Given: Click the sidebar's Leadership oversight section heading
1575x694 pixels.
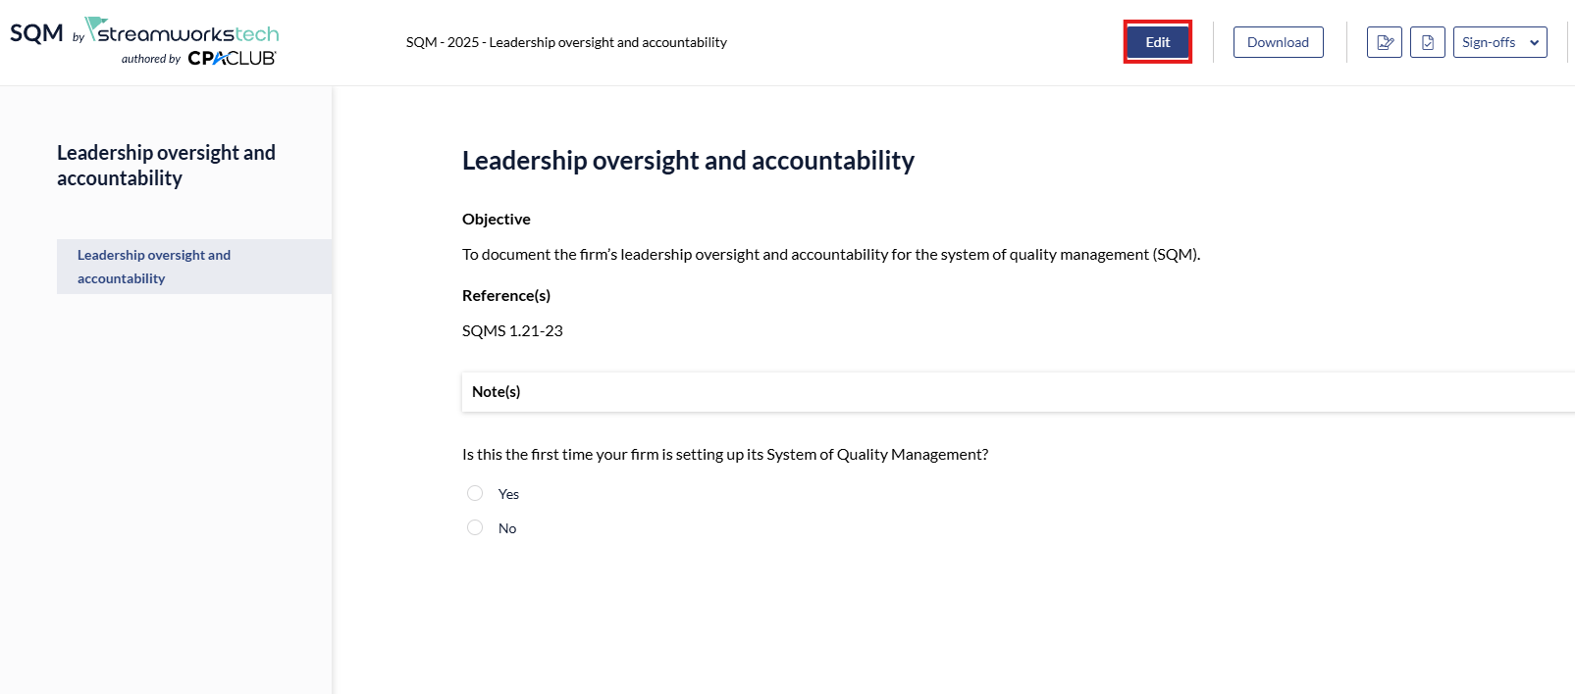Looking at the screenshot, I should pos(166,166).
